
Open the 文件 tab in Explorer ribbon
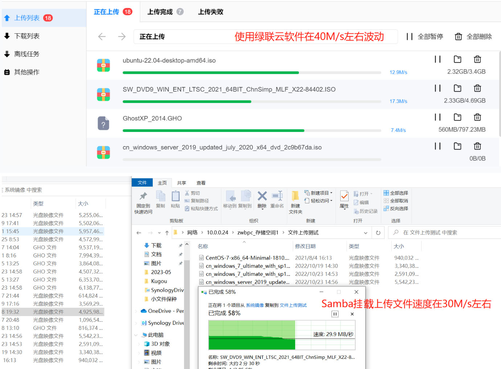142,183
